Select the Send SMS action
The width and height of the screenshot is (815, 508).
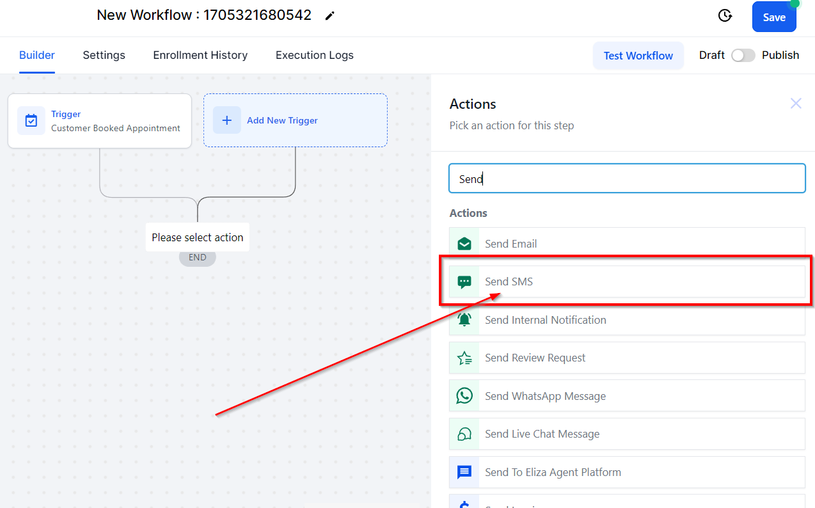[x=627, y=282]
